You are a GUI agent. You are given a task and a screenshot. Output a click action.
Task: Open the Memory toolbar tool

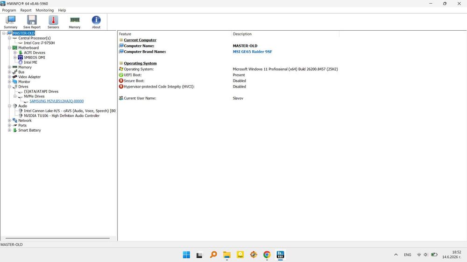click(x=74, y=22)
